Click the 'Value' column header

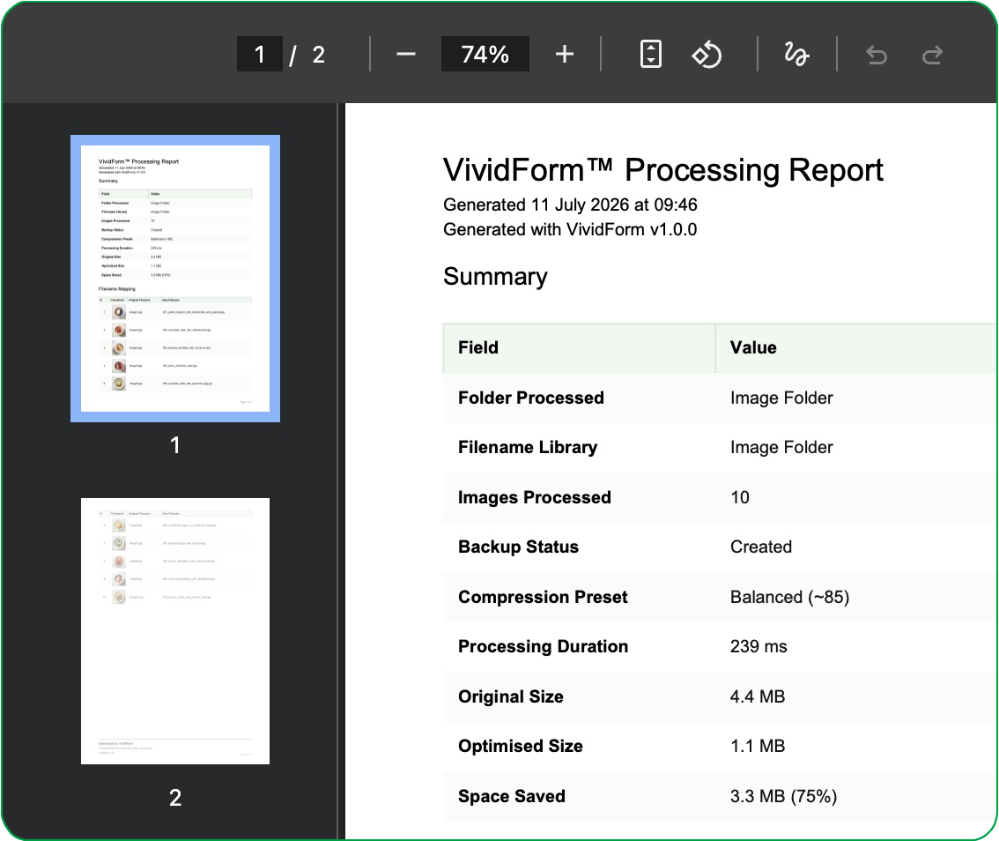coord(753,347)
